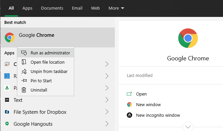
Task: Click the file location page icon
Action: coord(24,62)
